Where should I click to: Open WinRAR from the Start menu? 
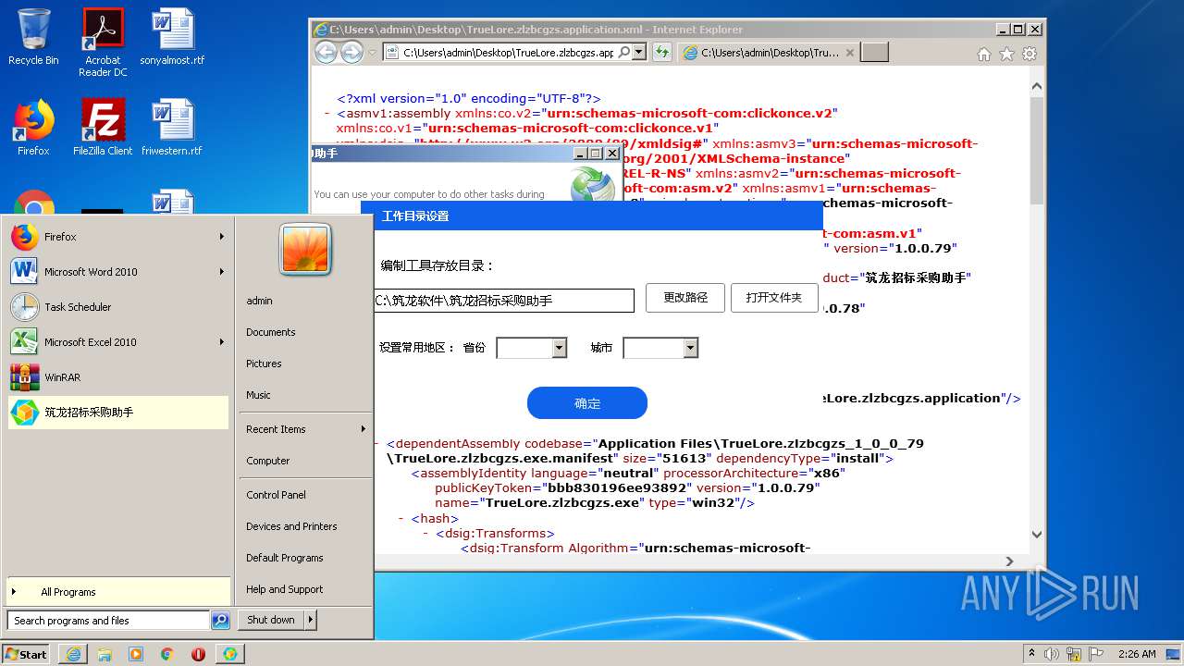click(118, 377)
